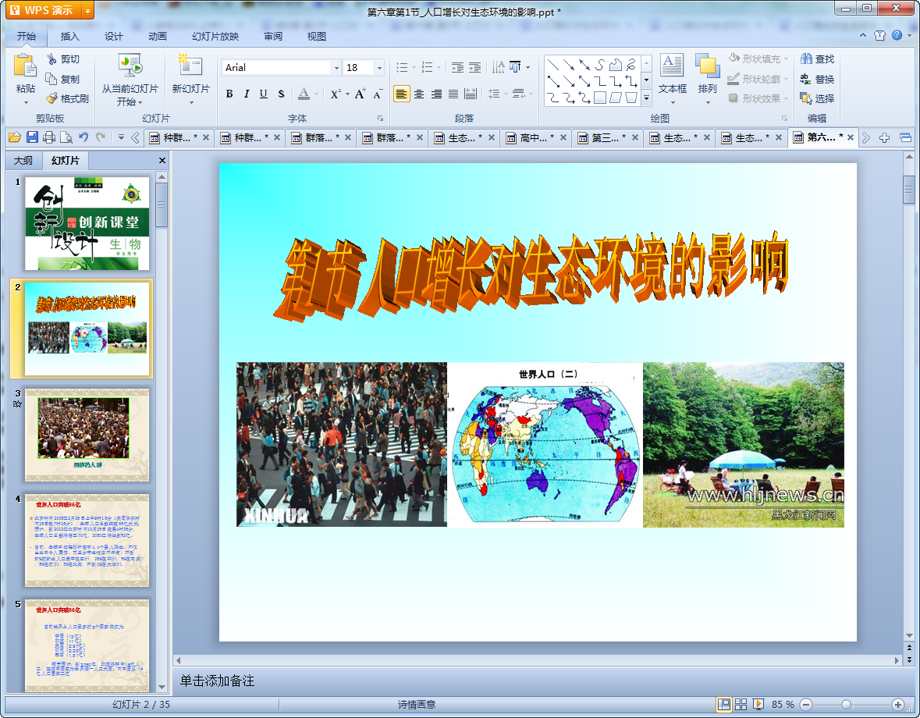Switch to slide sorter view icon
Image resolution: width=920 pixels, height=718 pixels.
(741, 705)
